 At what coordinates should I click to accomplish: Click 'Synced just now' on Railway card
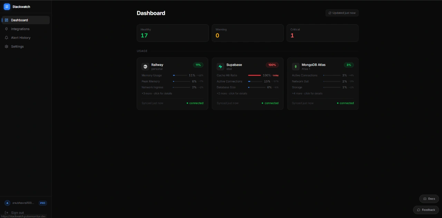(x=152, y=103)
